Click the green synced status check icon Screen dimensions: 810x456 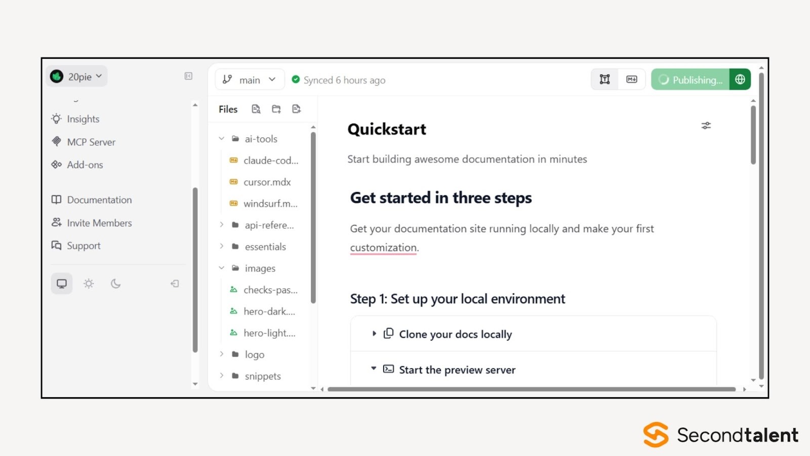[x=296, y=79]
